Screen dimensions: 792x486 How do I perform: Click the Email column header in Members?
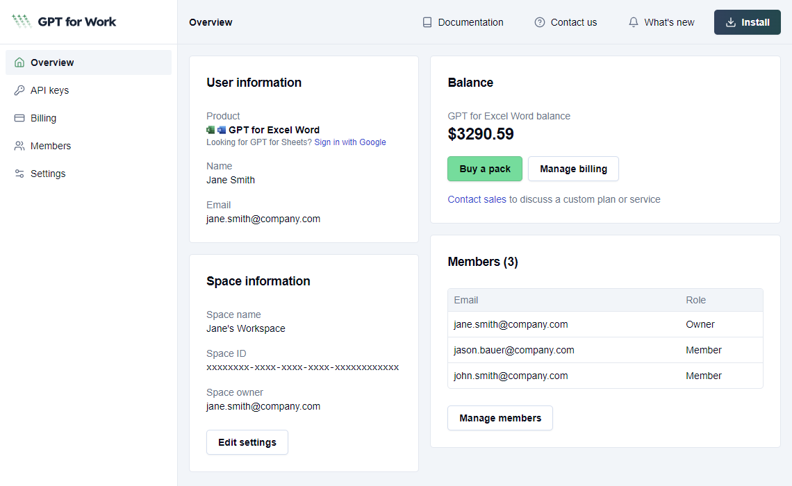click(465, 301)
